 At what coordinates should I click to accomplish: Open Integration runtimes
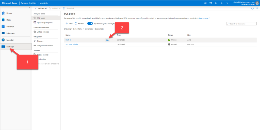(x=46, y=46)
